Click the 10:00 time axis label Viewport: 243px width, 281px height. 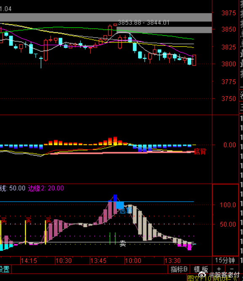133,260
